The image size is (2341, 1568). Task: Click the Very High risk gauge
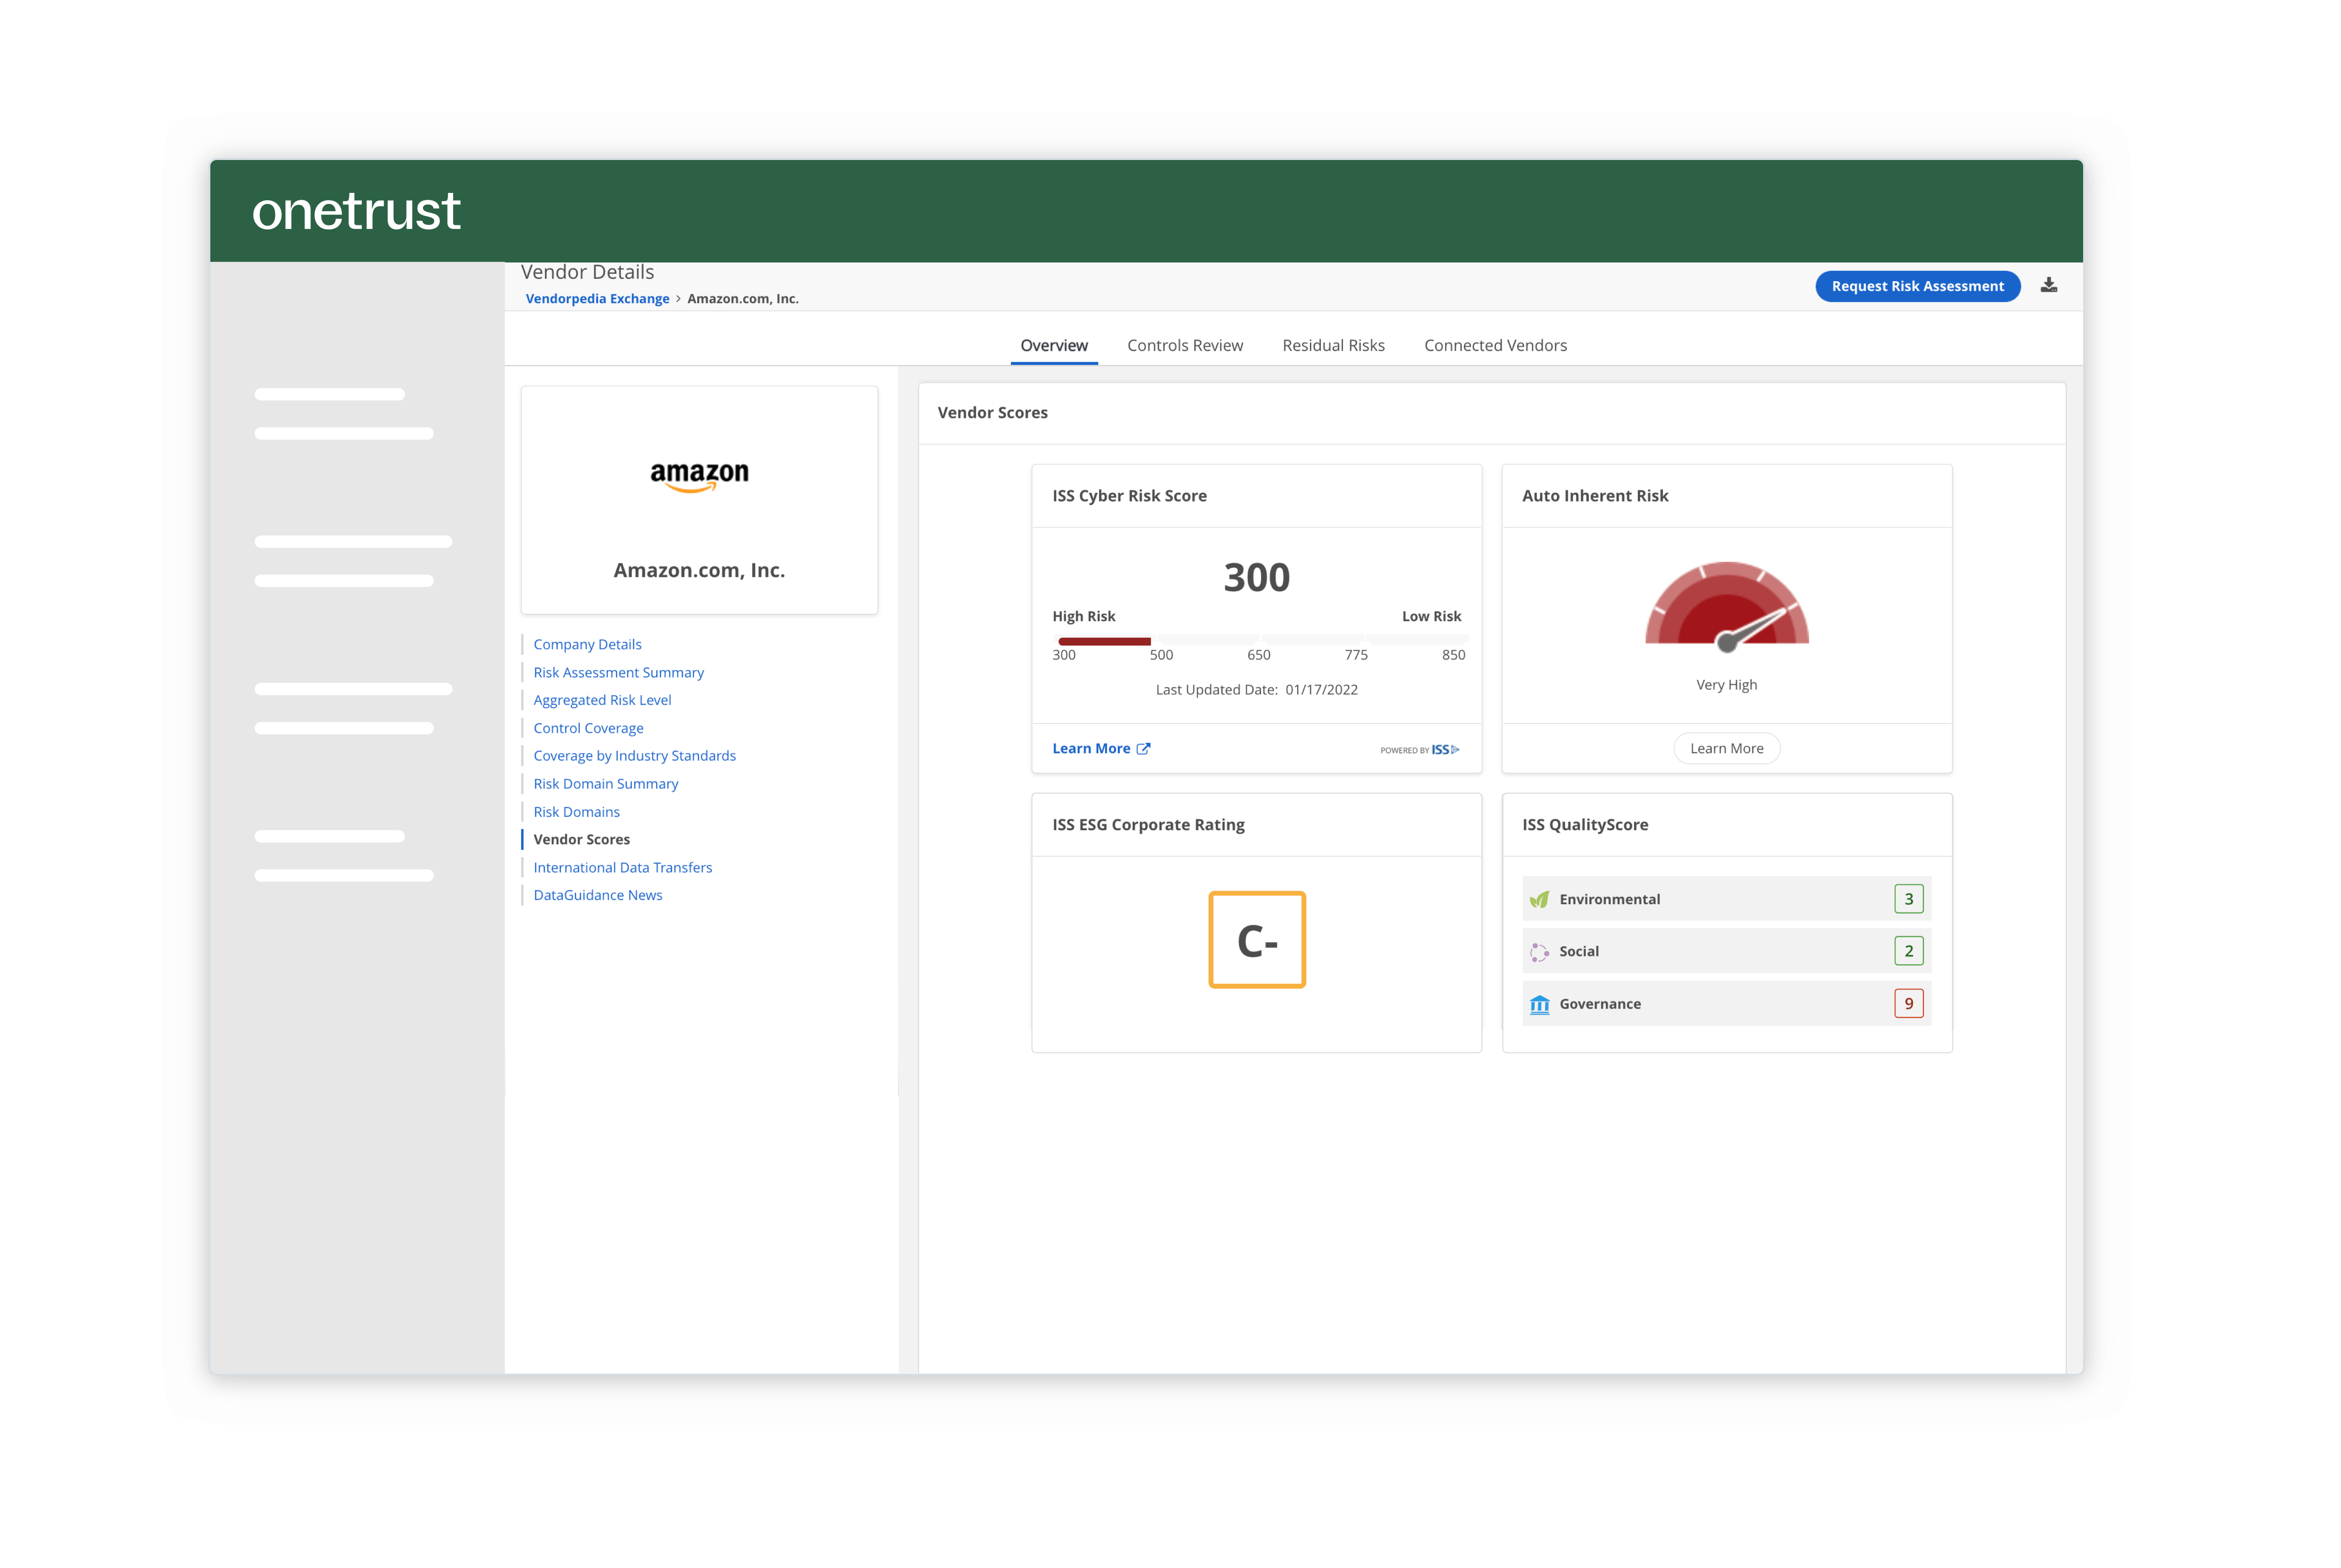click(1726, 607)
